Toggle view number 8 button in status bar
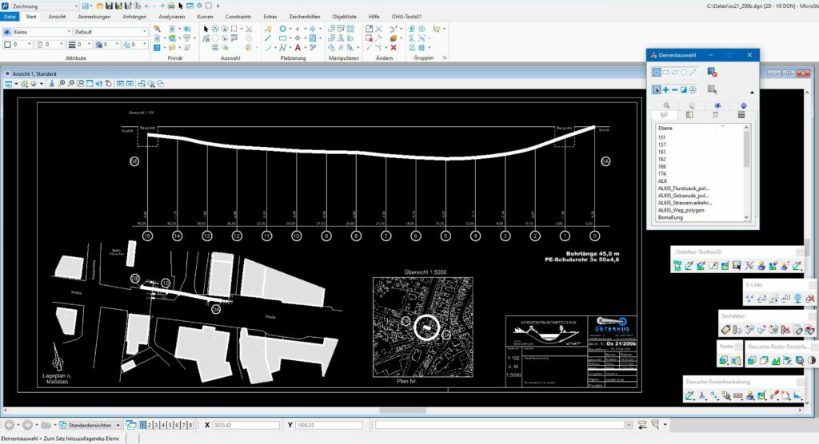 click(x=190, y=425)
